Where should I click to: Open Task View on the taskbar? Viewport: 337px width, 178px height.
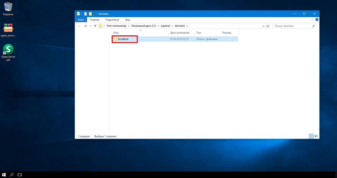(20, 175)
